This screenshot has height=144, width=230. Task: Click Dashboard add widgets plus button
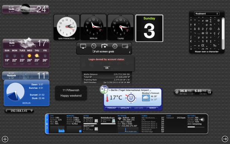[x=5, y=139]
